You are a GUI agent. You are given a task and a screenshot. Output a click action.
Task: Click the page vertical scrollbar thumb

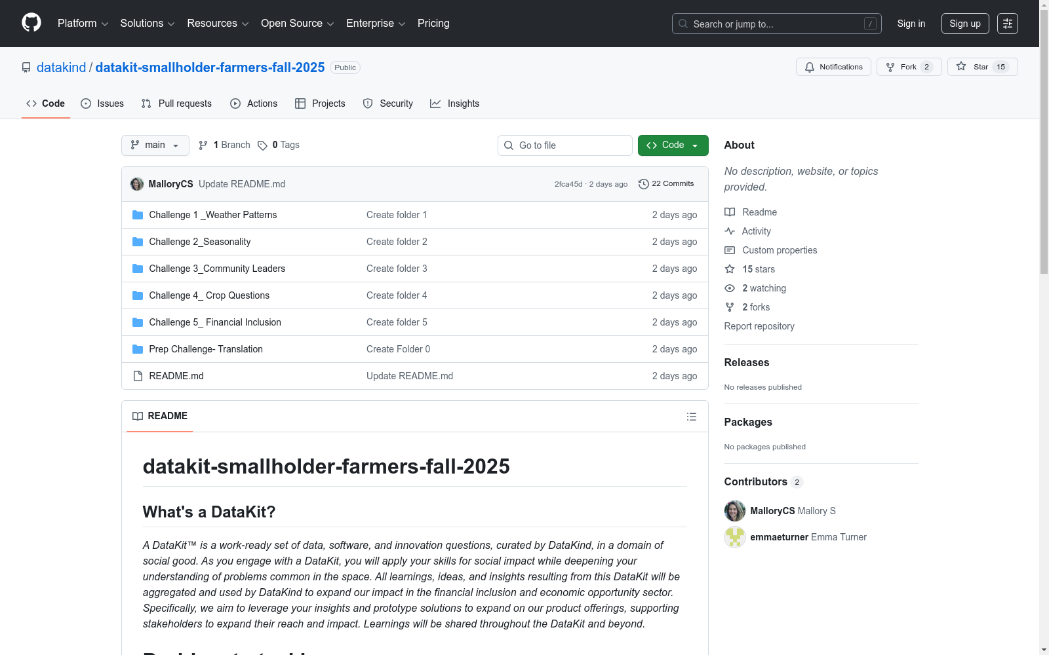pyautogui.click(x=1044, y=141)
